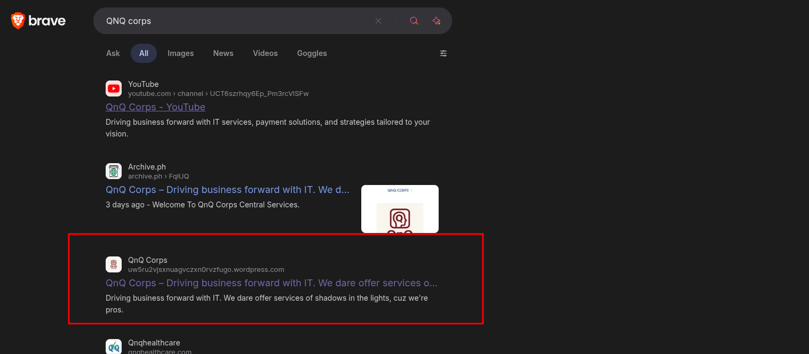
Task: Click the AI sparkle answer icon
Action: click(437, 21)
